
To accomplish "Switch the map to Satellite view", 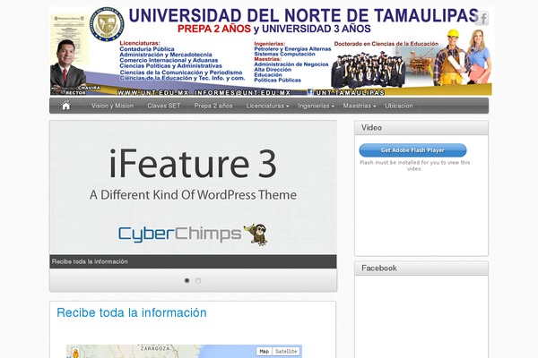I will coord(286,352).
